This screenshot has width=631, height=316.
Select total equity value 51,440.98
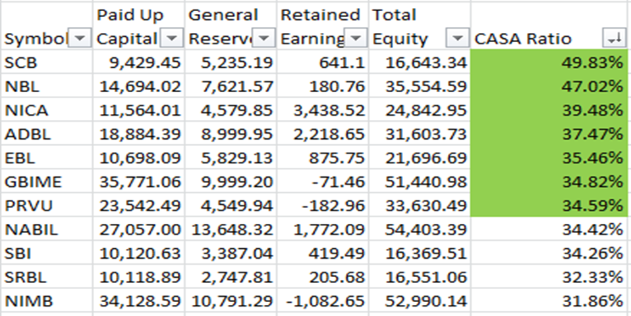(x=420, y=182)
